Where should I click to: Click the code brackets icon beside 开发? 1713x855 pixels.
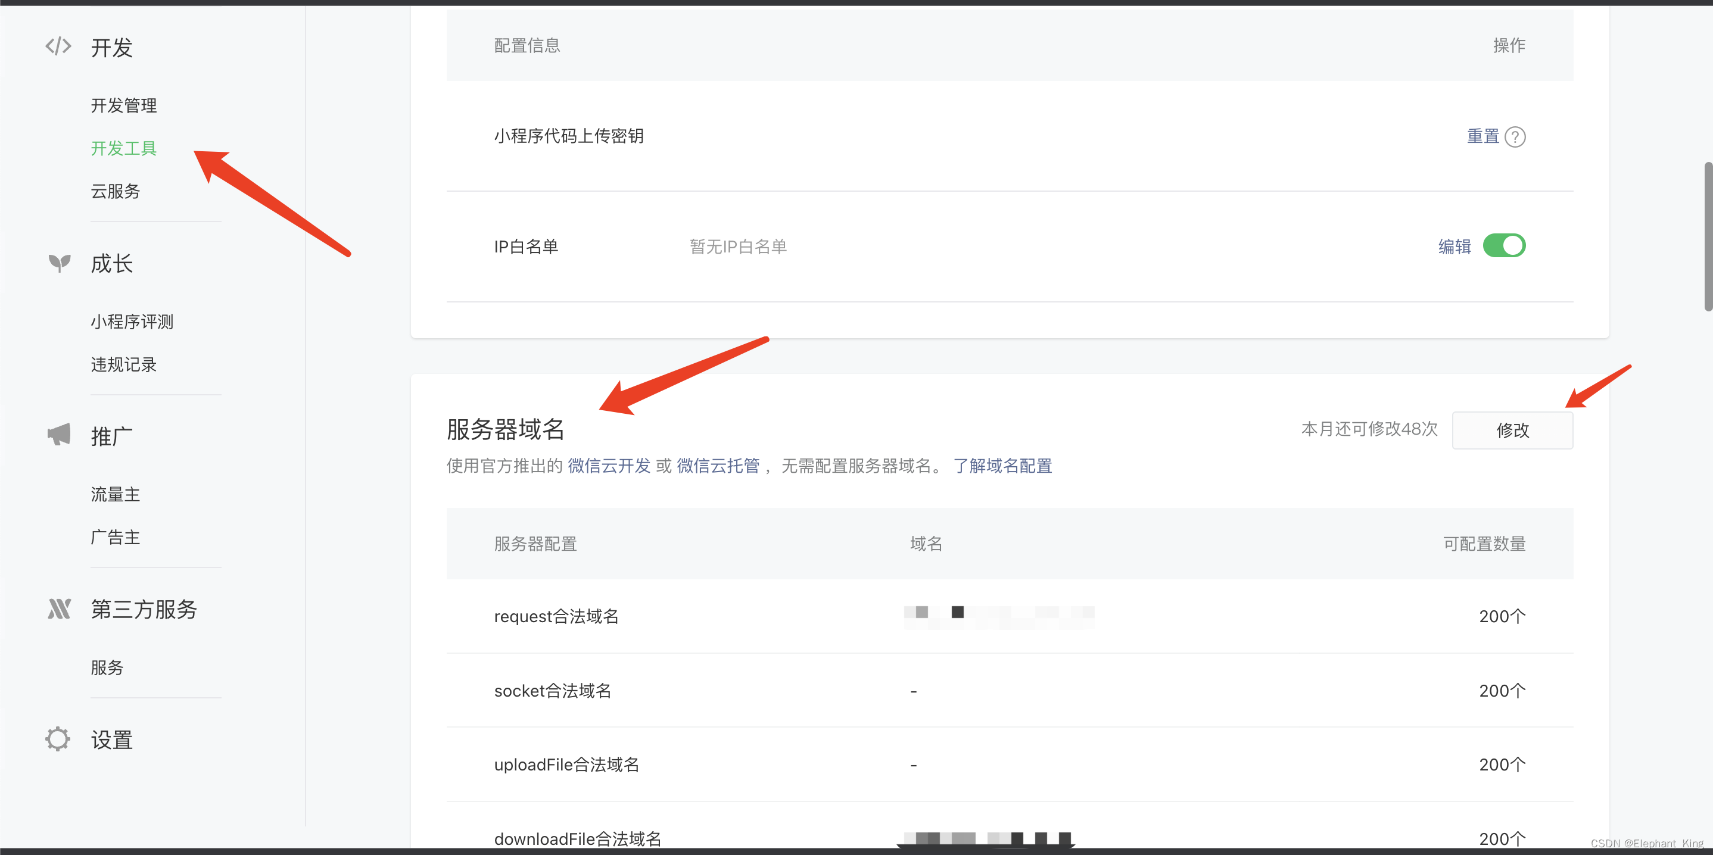tap(58, 46)
